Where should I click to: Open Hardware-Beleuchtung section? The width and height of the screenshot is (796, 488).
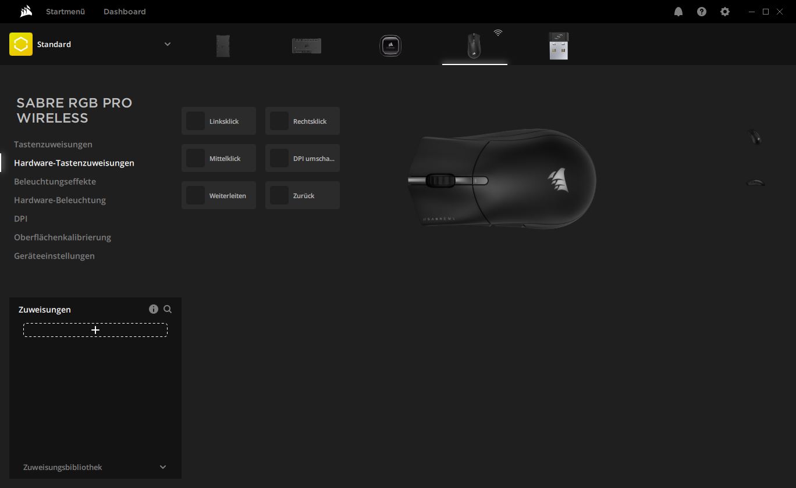point(60,200)
